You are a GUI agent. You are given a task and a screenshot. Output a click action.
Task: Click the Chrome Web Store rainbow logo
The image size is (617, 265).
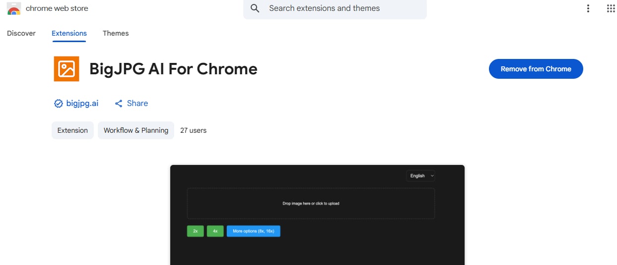tap(14, 9)
